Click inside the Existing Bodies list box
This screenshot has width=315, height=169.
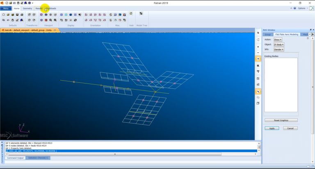coord(281,85)
